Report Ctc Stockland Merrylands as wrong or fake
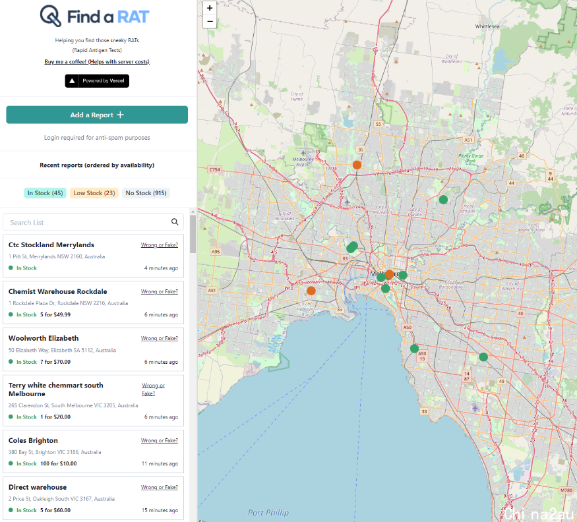Image resolution: width=577 pixels, height=522 pixels. click(160, 245)
